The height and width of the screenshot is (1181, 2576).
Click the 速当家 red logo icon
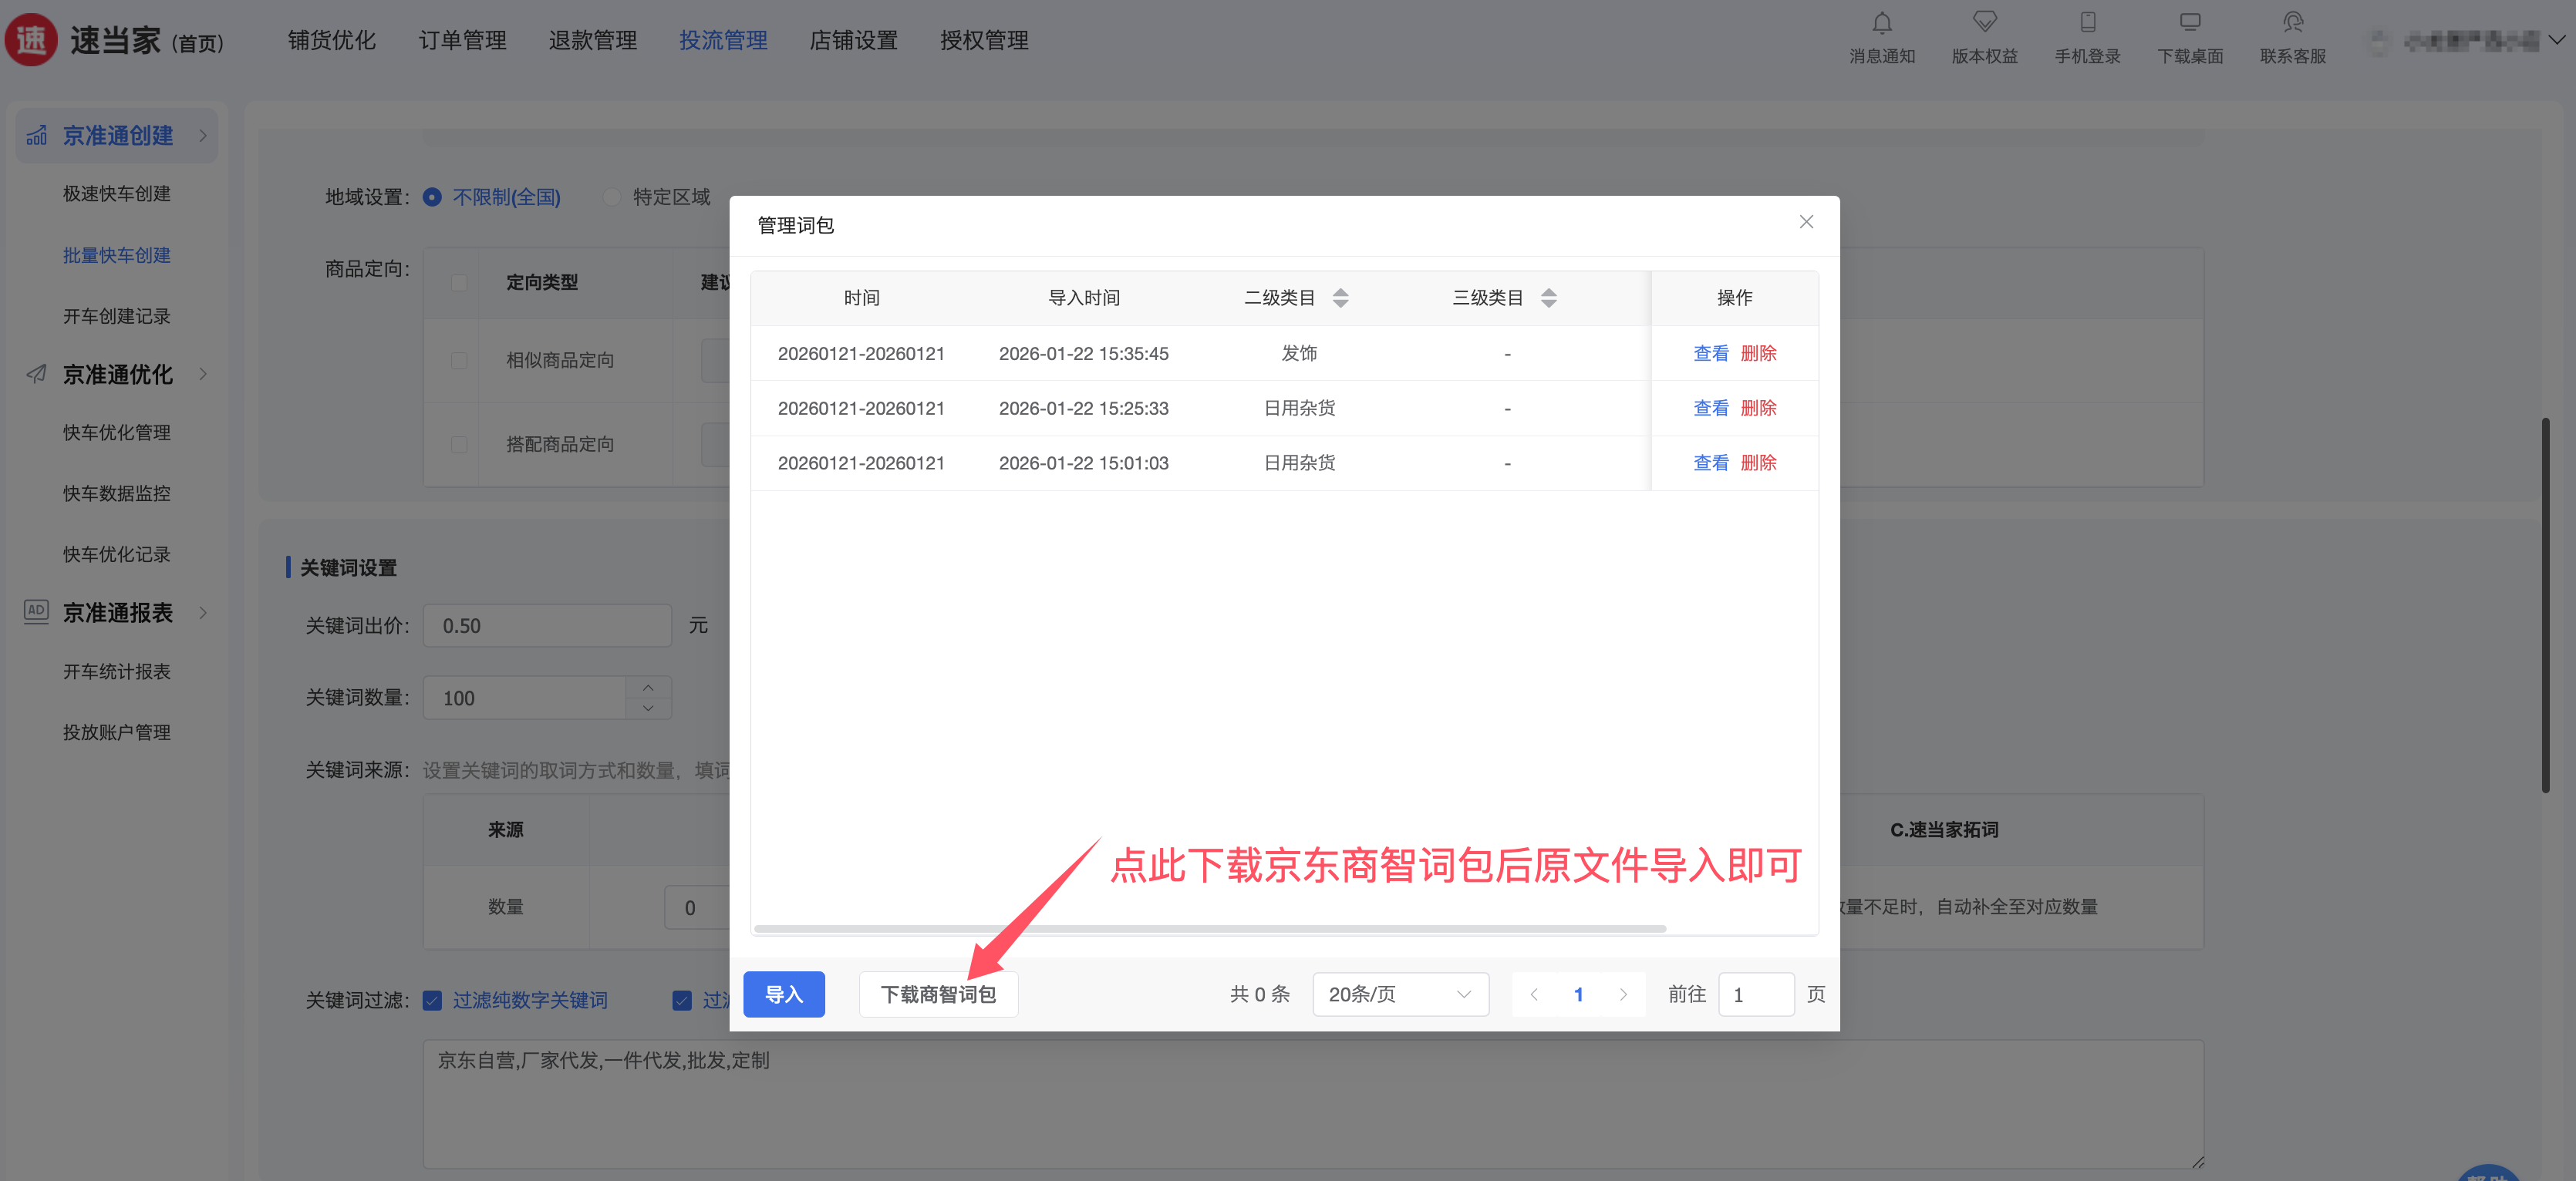tap(31, 40)
